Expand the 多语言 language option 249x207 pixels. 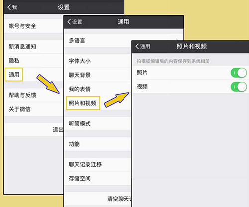98,41
